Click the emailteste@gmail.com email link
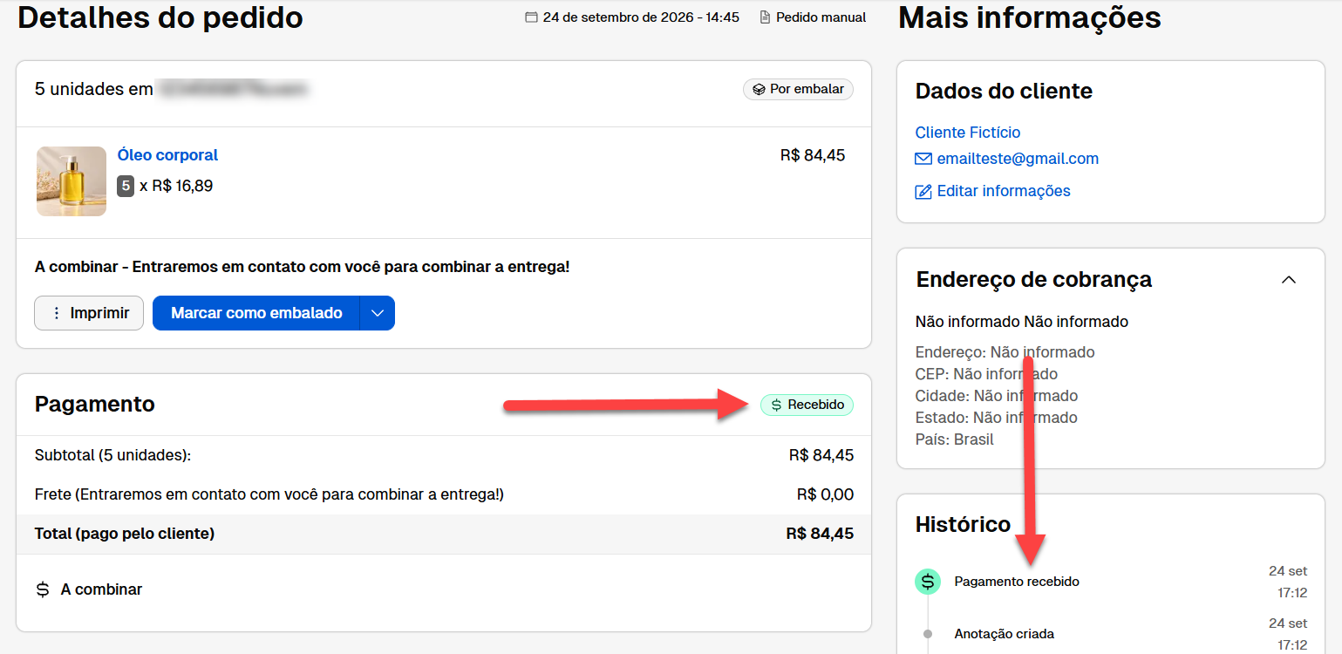The width and height of the screenshot is (1342, 654). pyautogui.click(x=1018, y=159)
